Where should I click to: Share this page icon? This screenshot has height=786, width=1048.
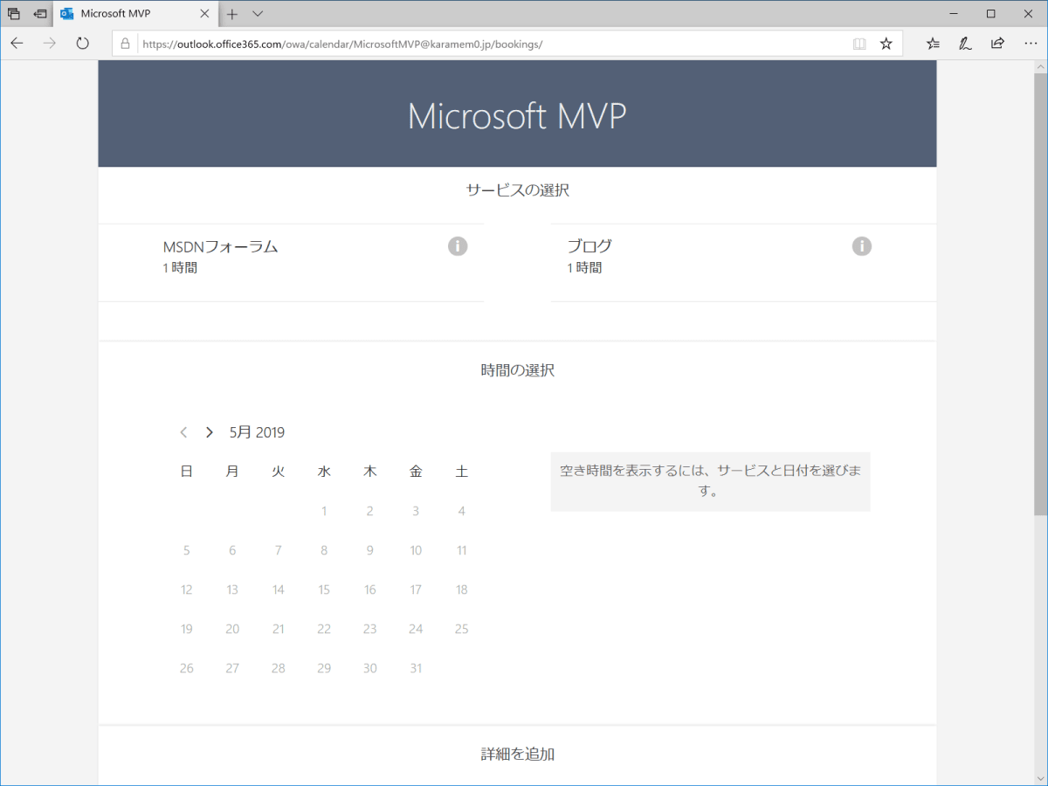click(x=997, y=44)
